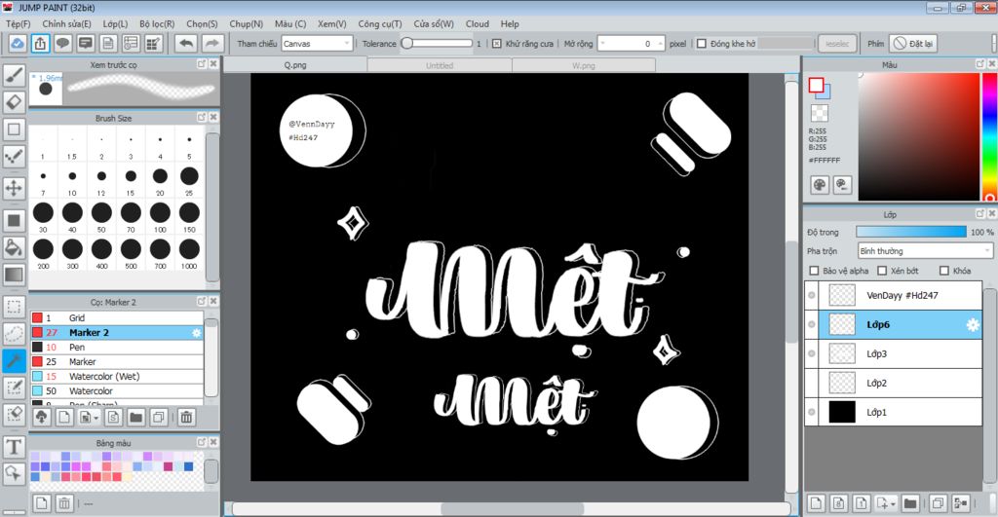Click the speech bubble icon in toolbar
This screenshot has height=517, width=998.
[62, 43]
